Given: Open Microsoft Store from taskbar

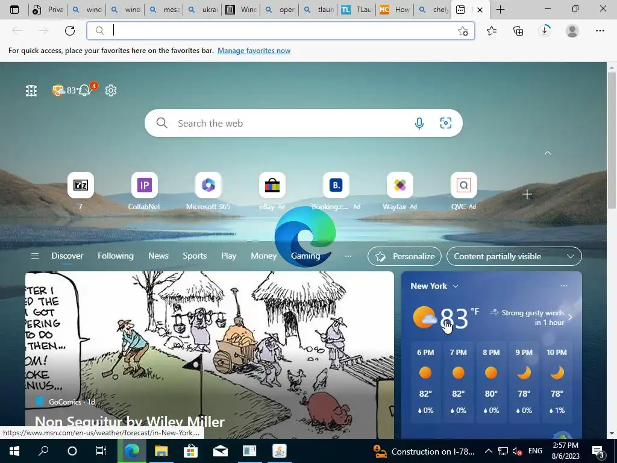Looking at the screenshot, I should [190, 451].
